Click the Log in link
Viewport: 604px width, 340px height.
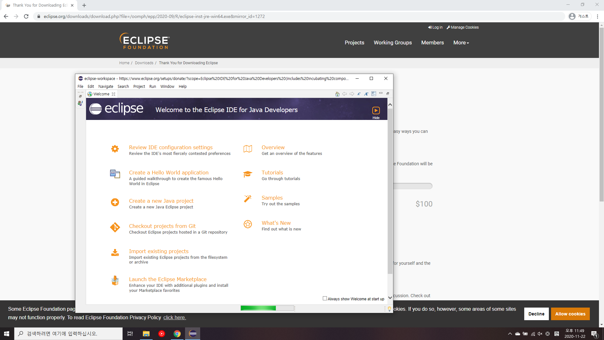[x=435, y=27]
